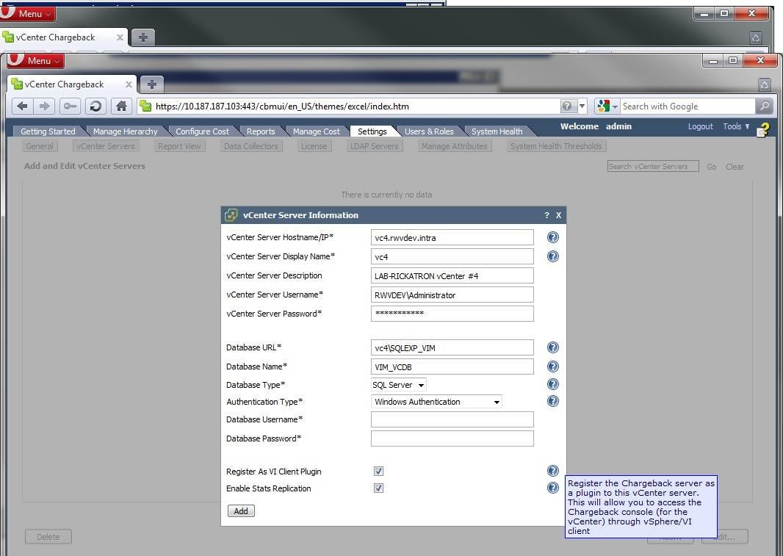
Task: Click help icon next to Enable Stats Replication
Action: point(553,488)
